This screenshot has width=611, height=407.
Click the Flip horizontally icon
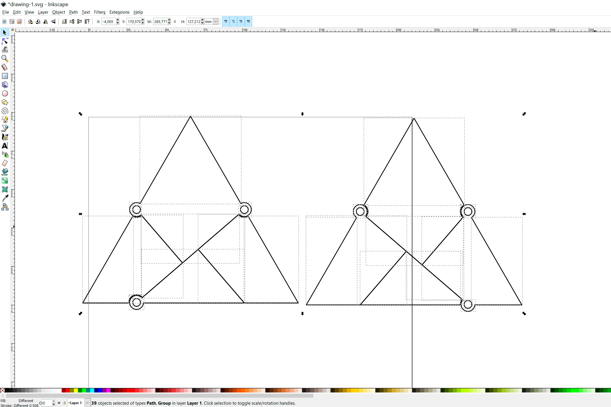pos(46,22)
